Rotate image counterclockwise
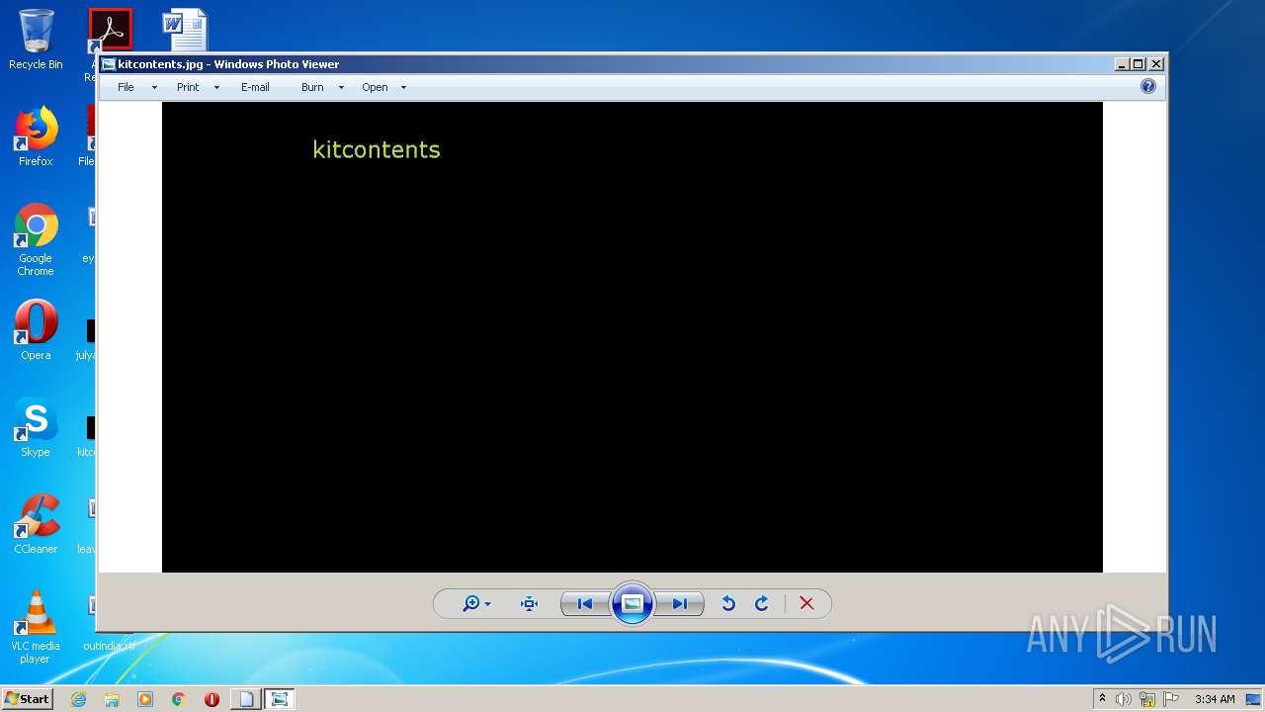 tap(728, 603)
